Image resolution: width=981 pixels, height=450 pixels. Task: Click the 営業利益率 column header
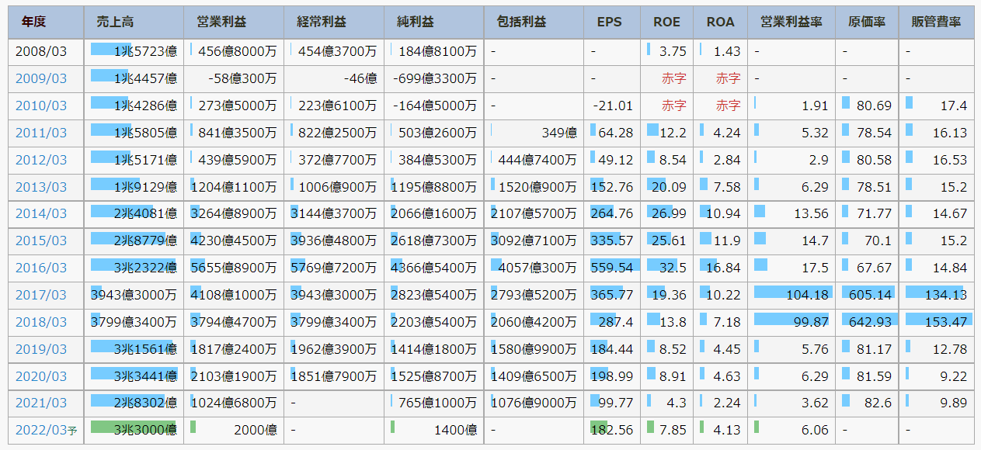pos(791,22)
